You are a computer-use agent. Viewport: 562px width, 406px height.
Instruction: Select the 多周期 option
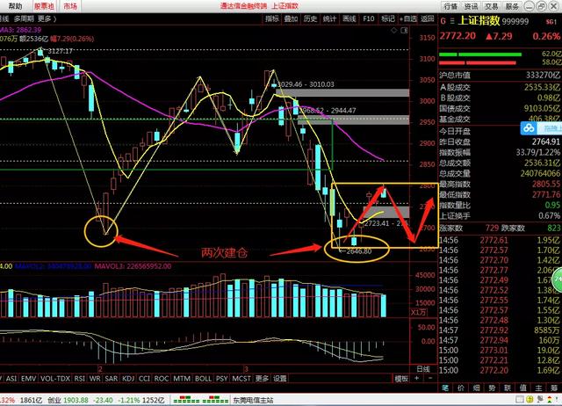pos(24,18)
